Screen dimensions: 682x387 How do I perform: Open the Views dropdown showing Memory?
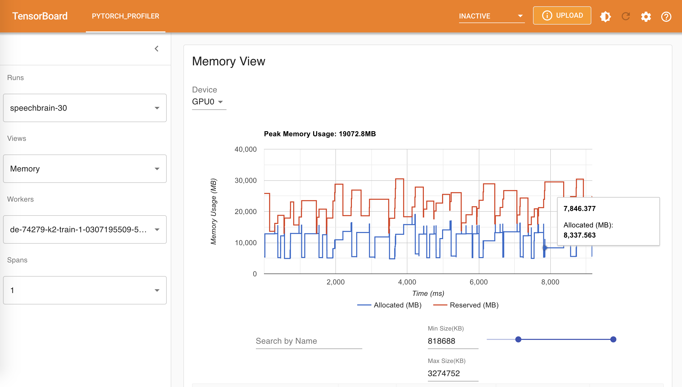tap(85, 169)
